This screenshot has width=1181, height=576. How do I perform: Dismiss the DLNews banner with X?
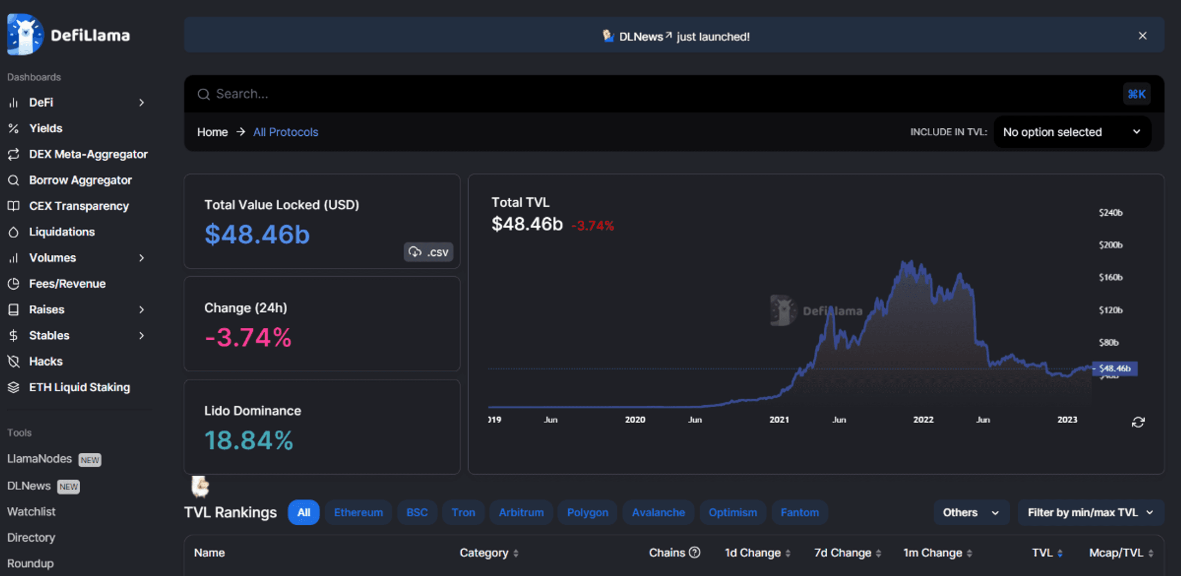point(1143,36)
